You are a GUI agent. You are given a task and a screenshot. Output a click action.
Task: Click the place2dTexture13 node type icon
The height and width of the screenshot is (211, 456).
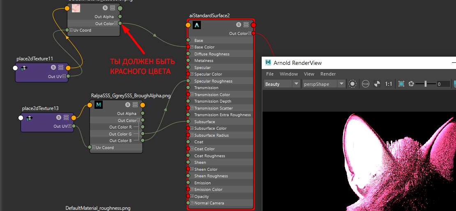click(29, 118)
